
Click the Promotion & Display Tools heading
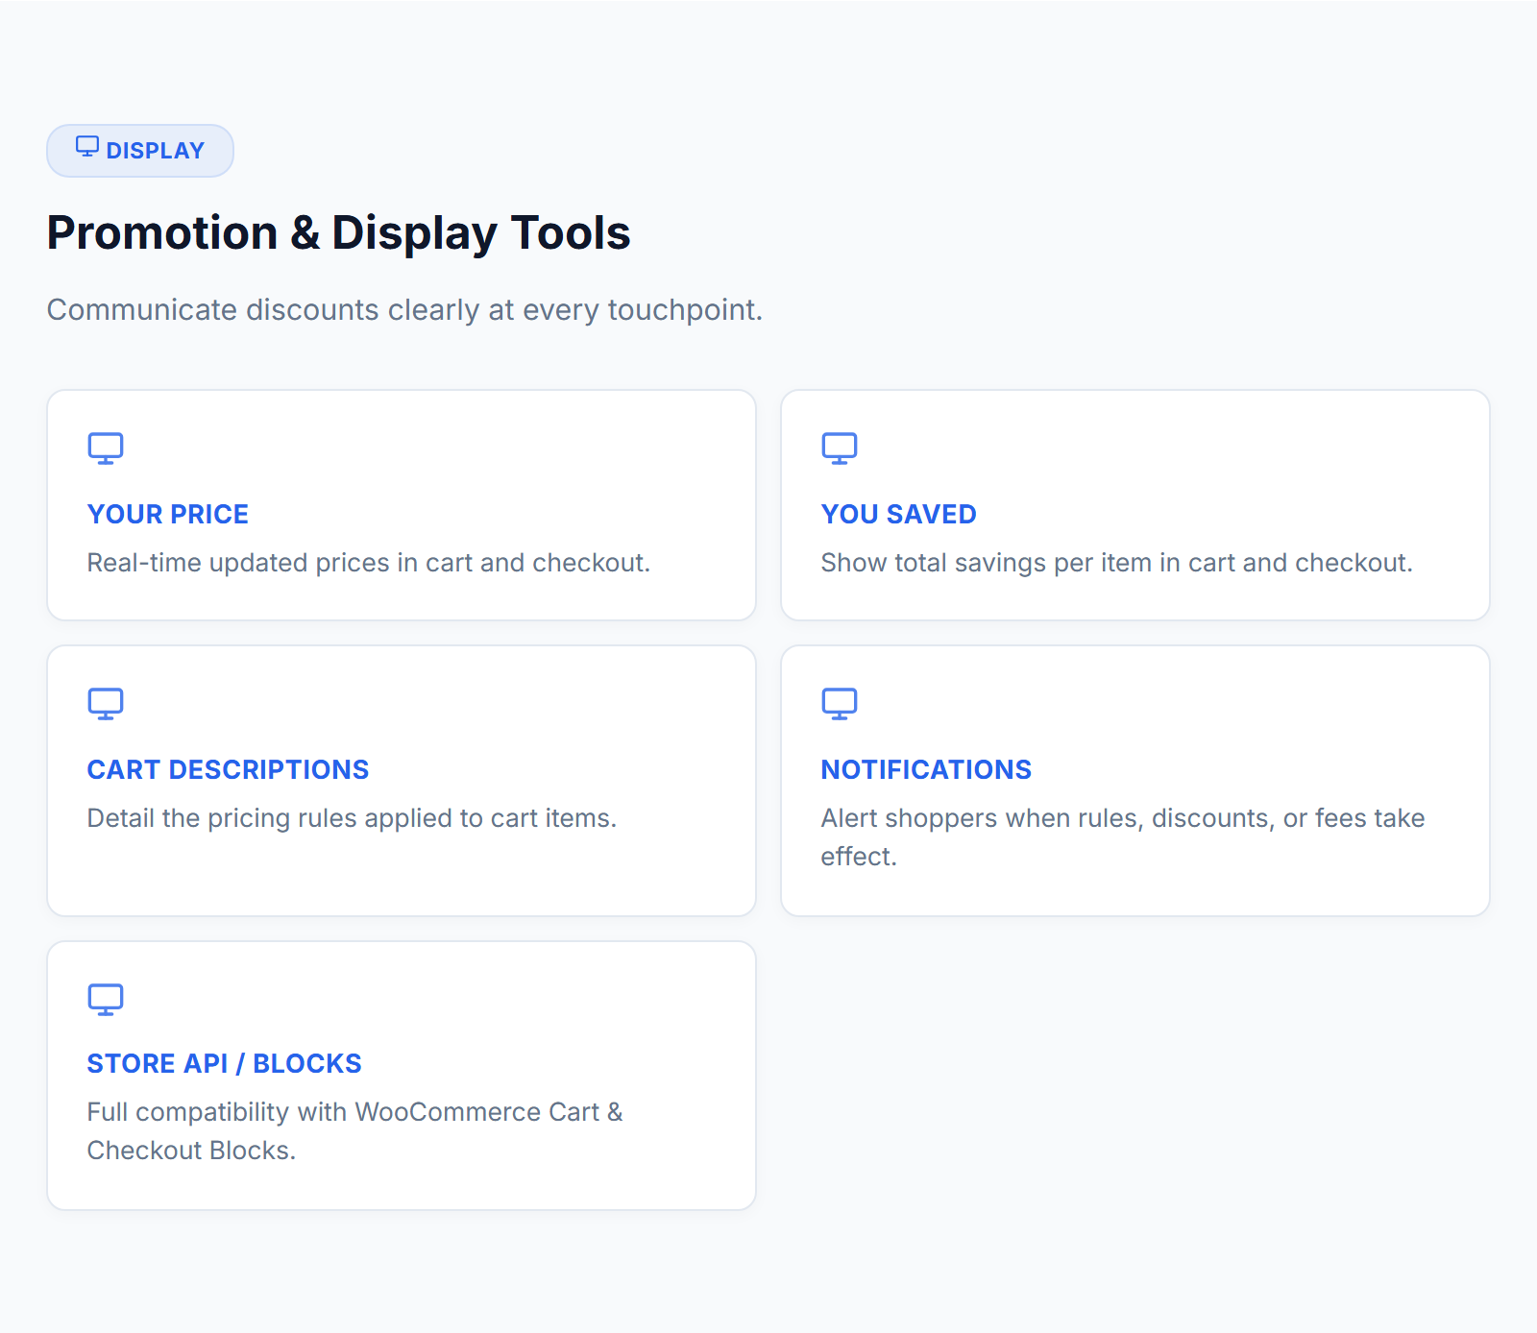(x=339, y=233)
